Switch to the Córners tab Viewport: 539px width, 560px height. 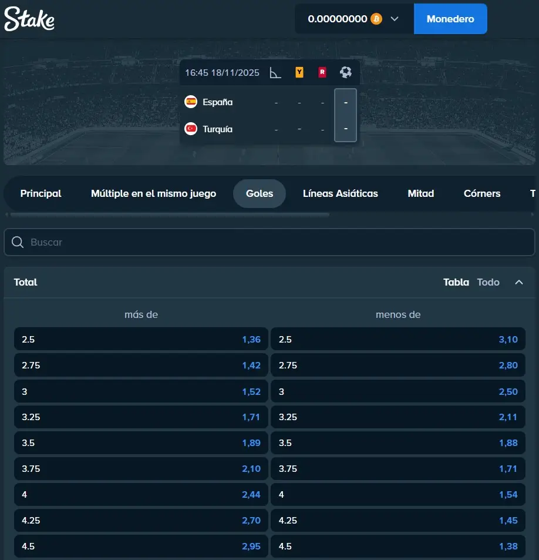[481, 193]
